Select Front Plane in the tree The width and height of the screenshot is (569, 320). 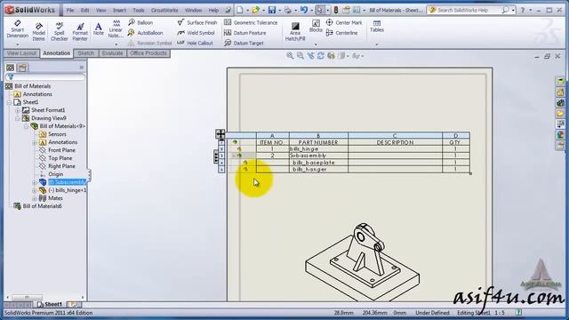coord(57,150)
